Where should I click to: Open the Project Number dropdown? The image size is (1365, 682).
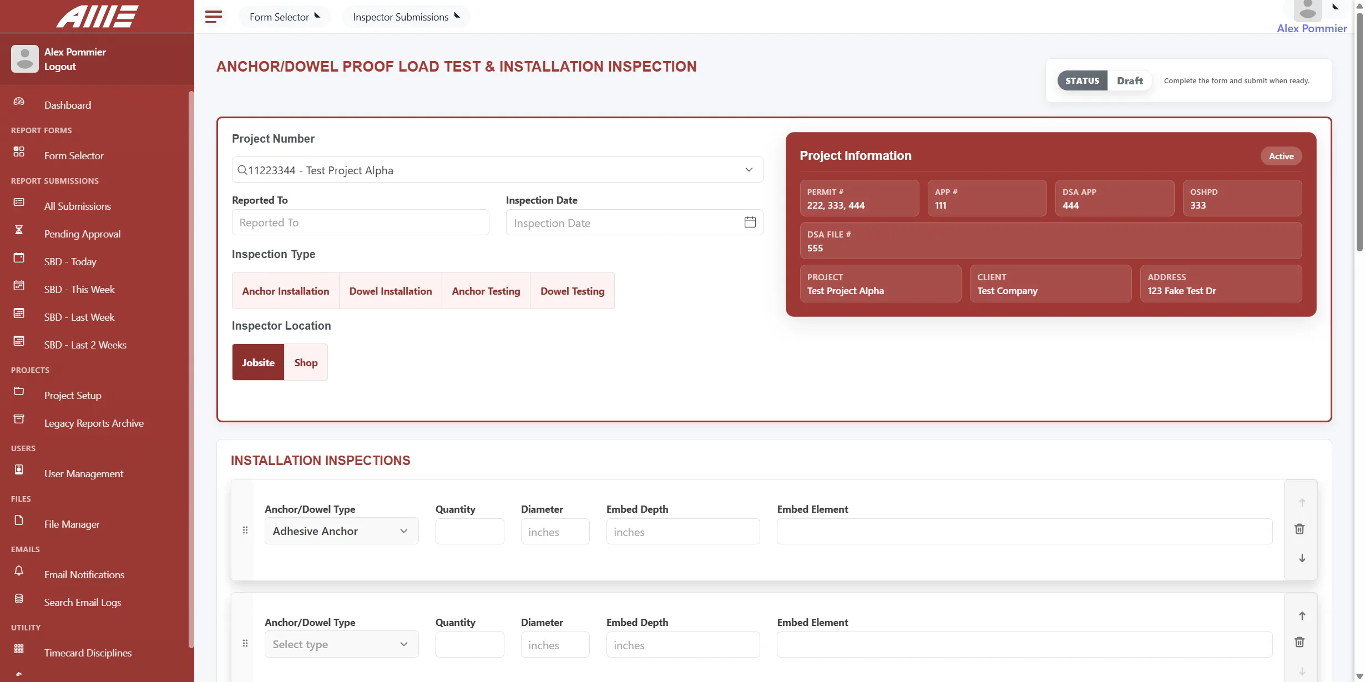497,170
